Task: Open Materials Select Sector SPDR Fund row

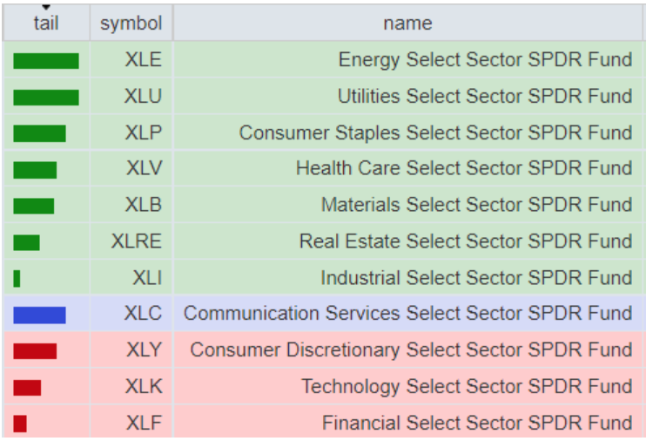Action: tap(476, 206)
